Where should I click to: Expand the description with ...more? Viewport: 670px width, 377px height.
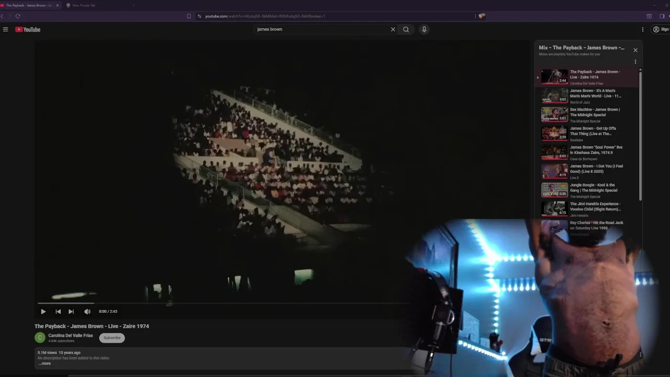pos(44,363)
